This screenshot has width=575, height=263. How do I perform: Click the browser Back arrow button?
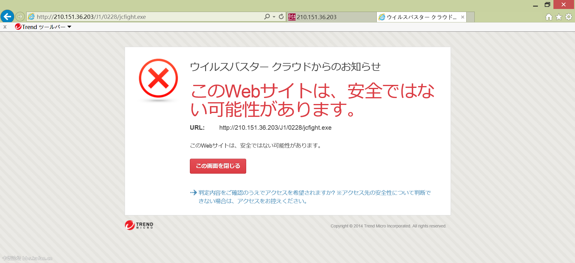(7, 16)
